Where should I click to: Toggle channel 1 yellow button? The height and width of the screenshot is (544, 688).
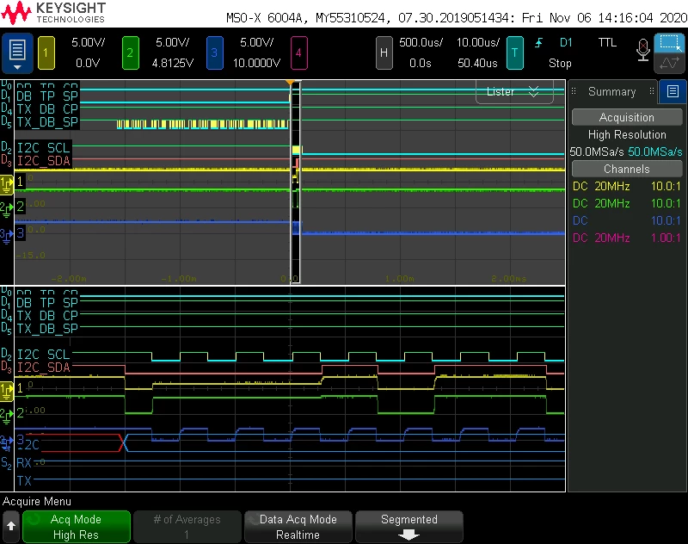tap(46, 53)
